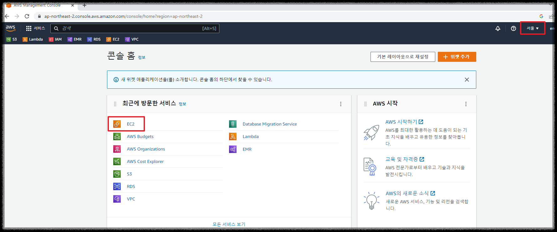The image size is (557, 232).
Task: Open Lambda link in recently visited services
Action: click(x=251, y=136)
